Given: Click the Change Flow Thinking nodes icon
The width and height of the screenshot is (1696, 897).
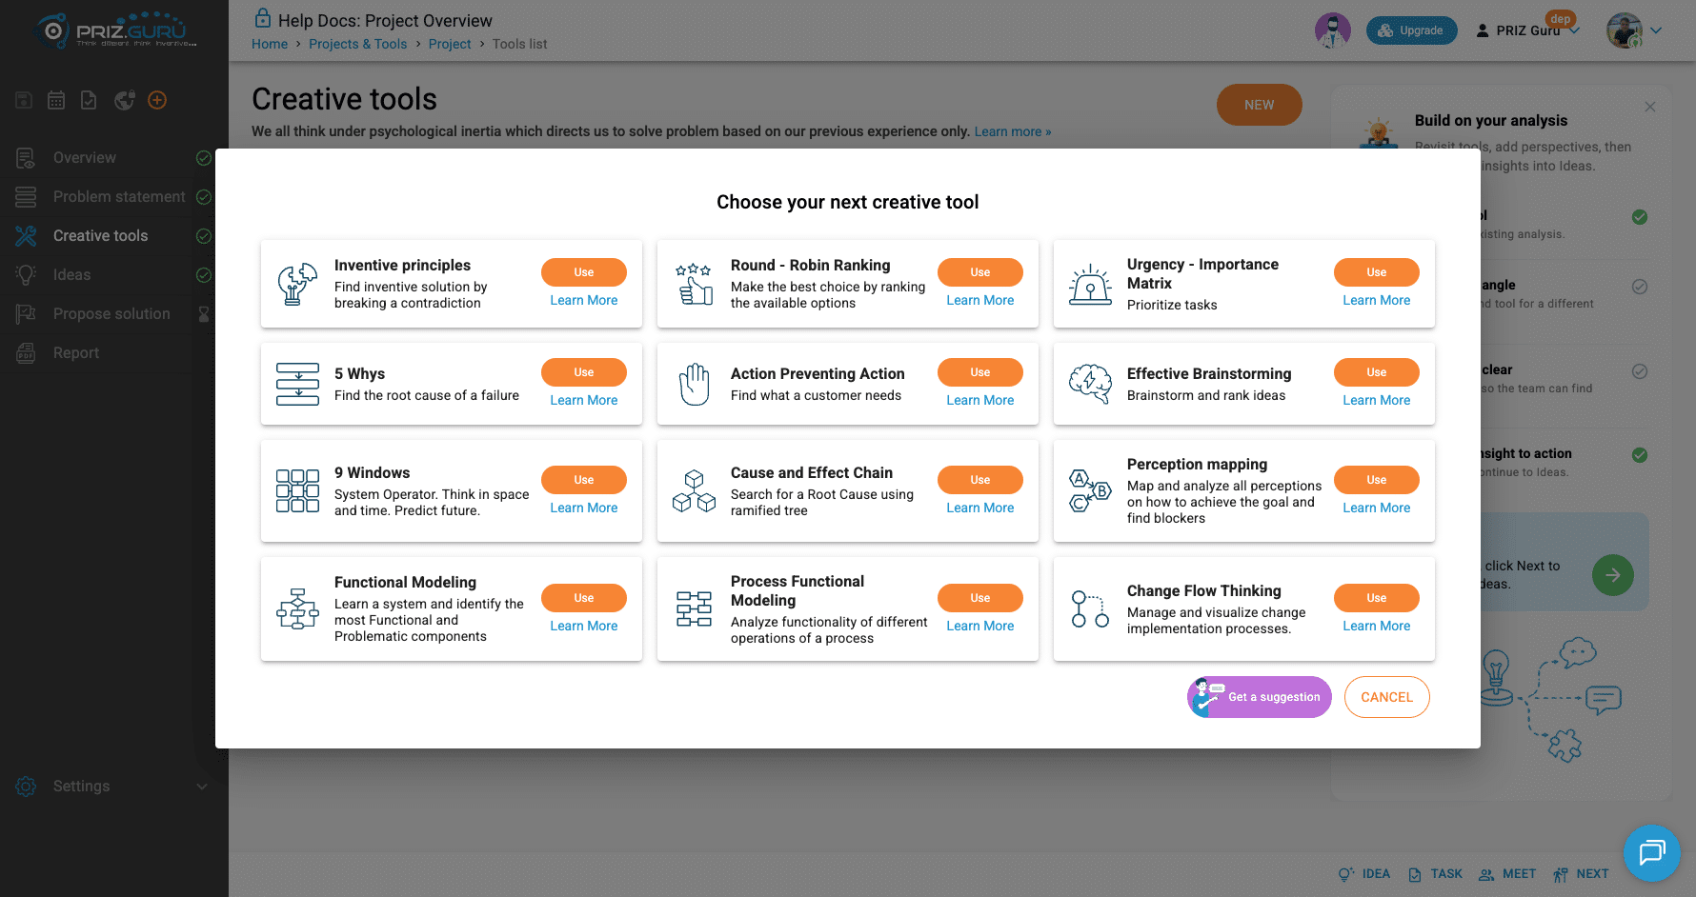Looking at the screenshot, I should click(x=1090, y=608).
